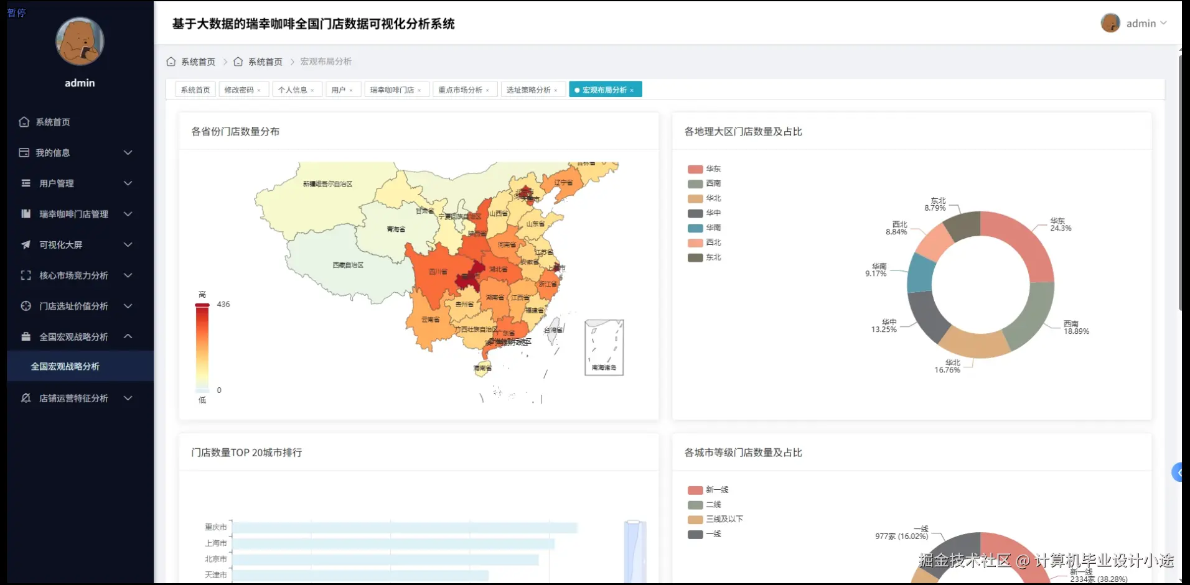1190x585 pixels.
Task: Click the 用户管理 list icon
Action: [26, 183]
